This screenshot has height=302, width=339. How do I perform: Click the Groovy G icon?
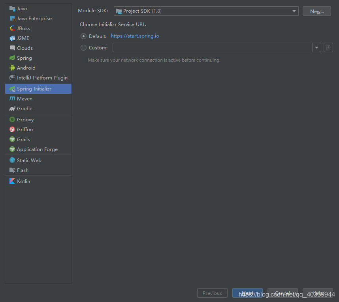click(12, 120)
